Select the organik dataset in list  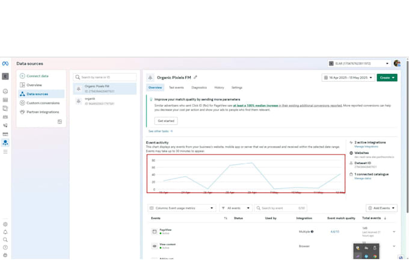105,101
